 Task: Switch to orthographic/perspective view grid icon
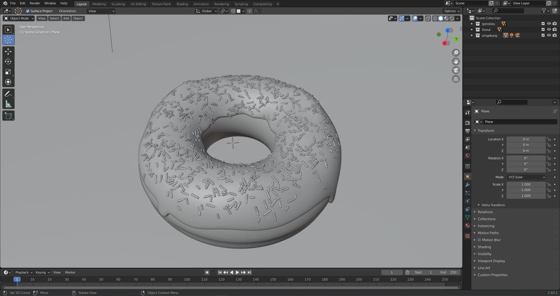coord(456,79)
